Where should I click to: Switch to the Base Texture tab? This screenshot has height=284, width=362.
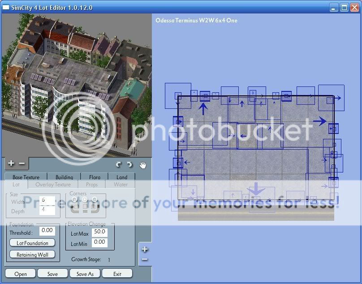(26, 176)
